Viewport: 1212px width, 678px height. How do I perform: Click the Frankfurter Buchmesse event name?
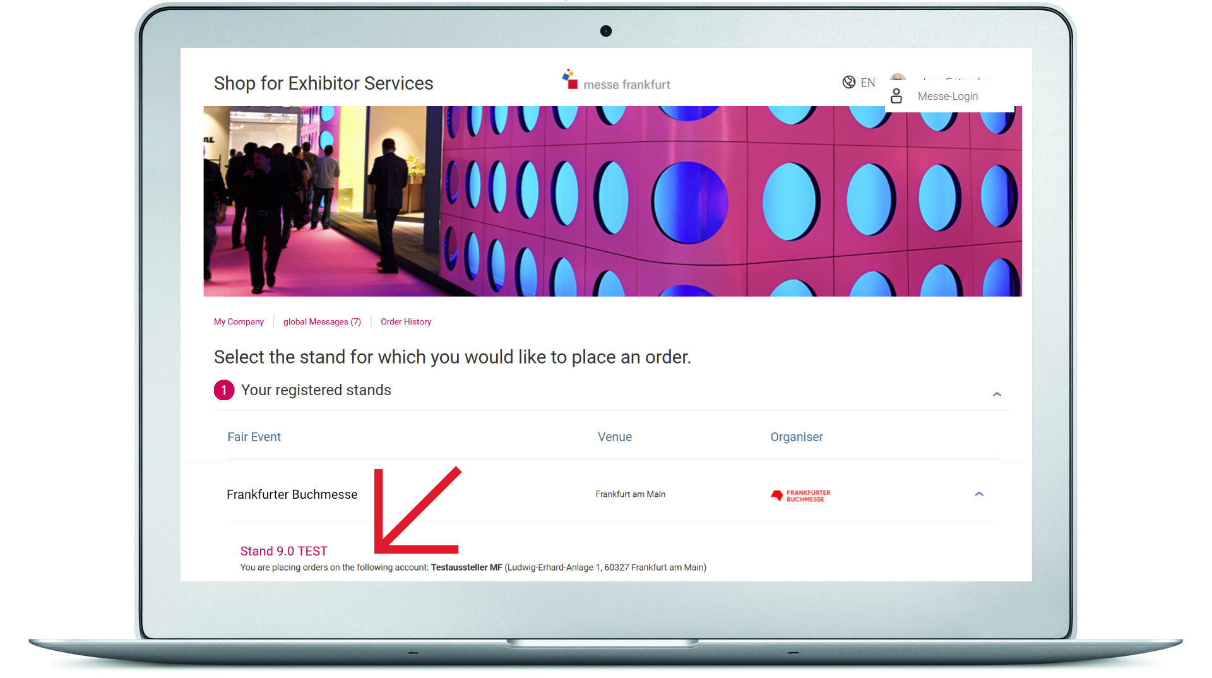[x=292, y=494]
